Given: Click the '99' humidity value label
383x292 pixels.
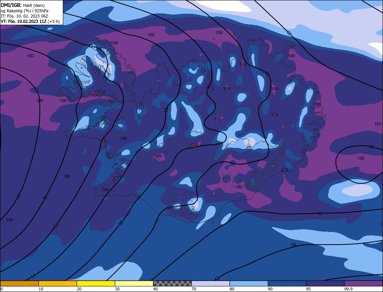Looking at the screenshot, I should tap(67, 176).
